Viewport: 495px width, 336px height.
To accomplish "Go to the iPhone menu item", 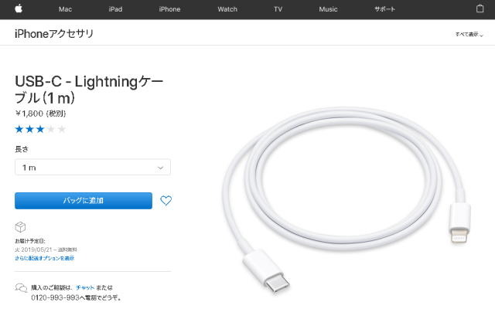I will tap(169, 9).
